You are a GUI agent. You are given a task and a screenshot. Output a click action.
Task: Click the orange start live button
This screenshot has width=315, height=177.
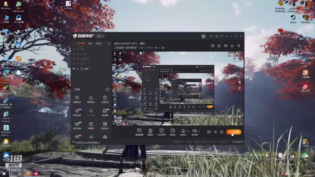click(233, 132)
